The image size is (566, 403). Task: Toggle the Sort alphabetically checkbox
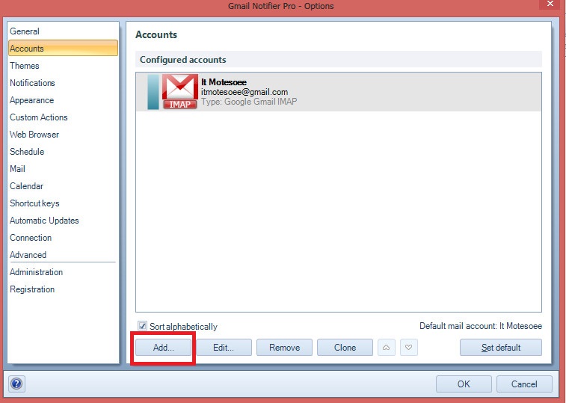(x=143, y=326)
